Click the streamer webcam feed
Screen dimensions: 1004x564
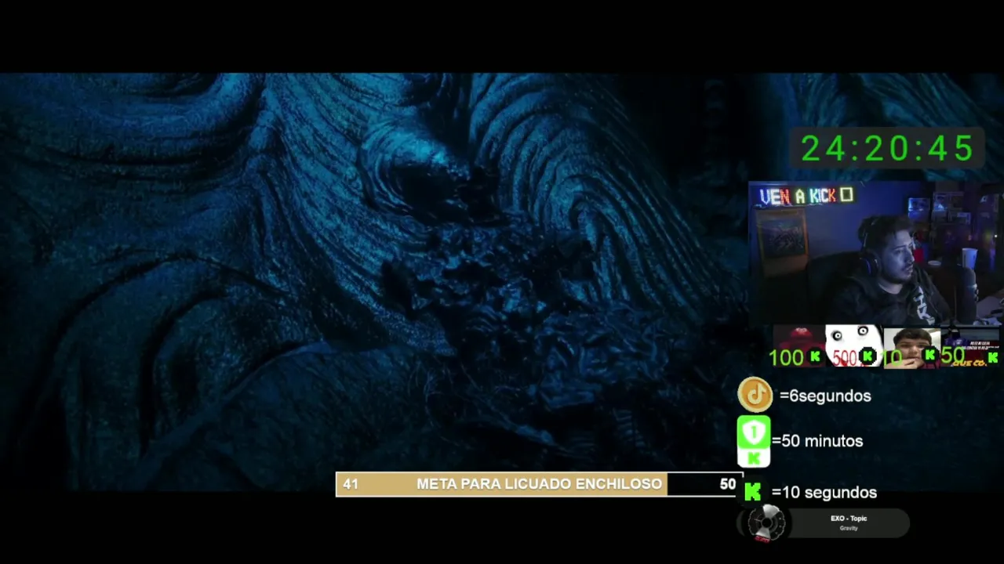point(876,253)
